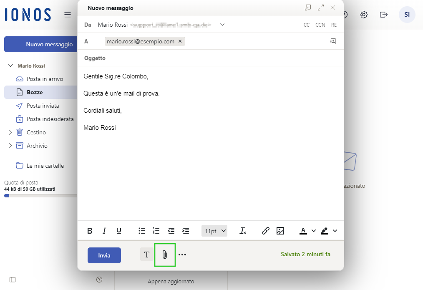Open the SI account avatar menu
The image size is (423, 290).
pos(407,15)
